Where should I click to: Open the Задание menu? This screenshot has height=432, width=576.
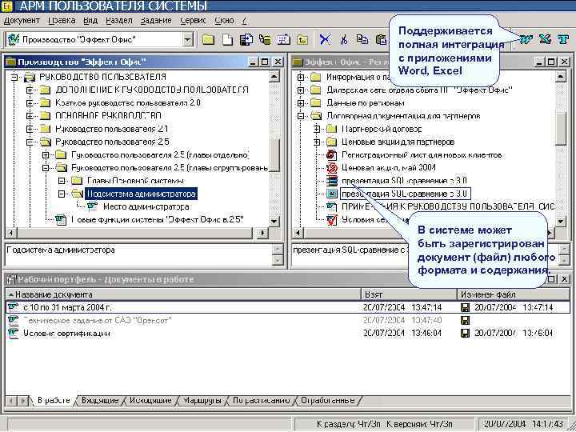click(156, 21)
